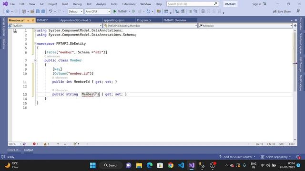Open the Edit menu
Viewport: 305px width, 171px height.
tap(22, 4)
